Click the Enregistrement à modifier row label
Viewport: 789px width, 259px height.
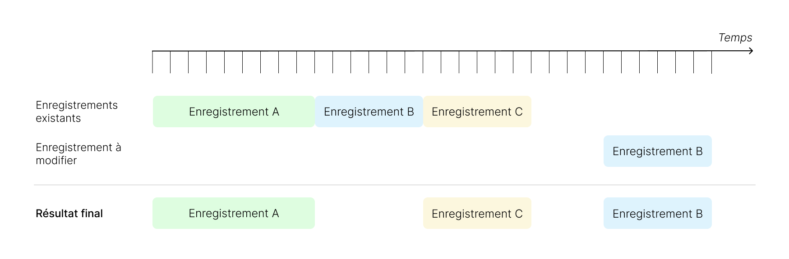pos(78,154)
